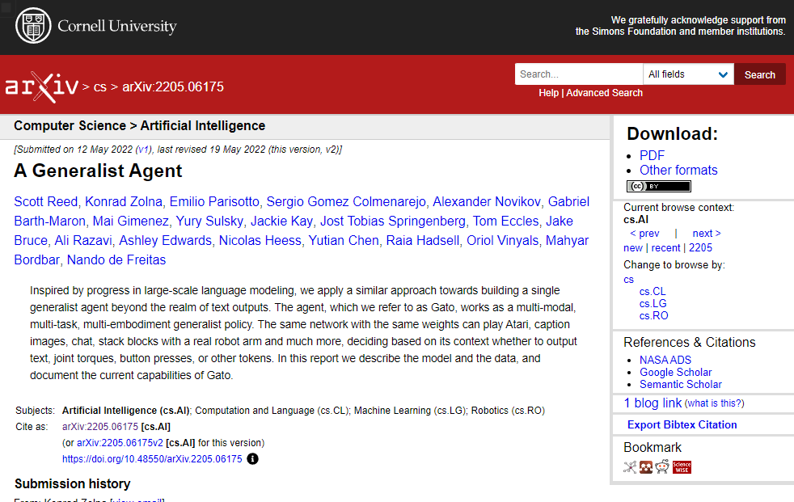Focus the Search text box
The height and width of the screenshot is (502, 794).
tap(578, 74)
